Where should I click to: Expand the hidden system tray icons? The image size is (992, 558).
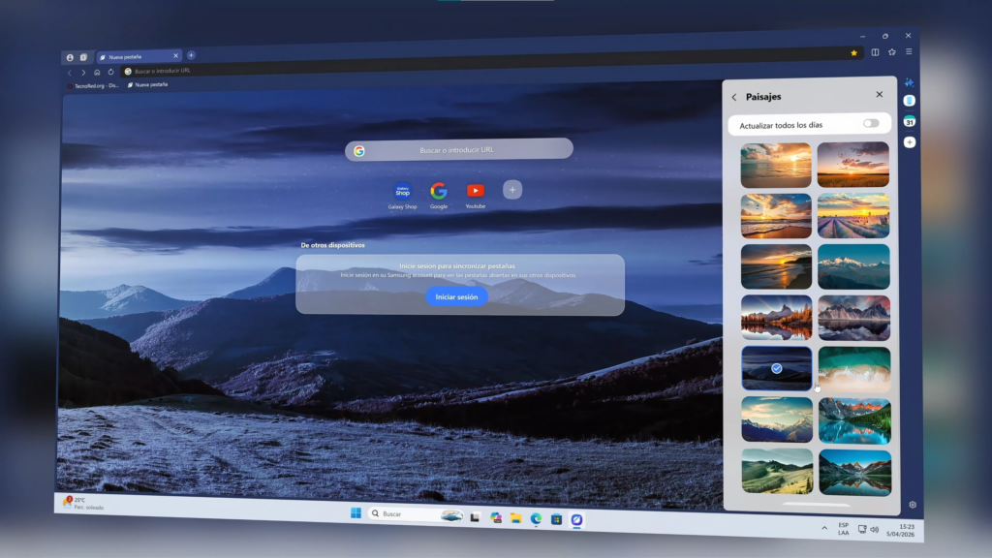824,528
